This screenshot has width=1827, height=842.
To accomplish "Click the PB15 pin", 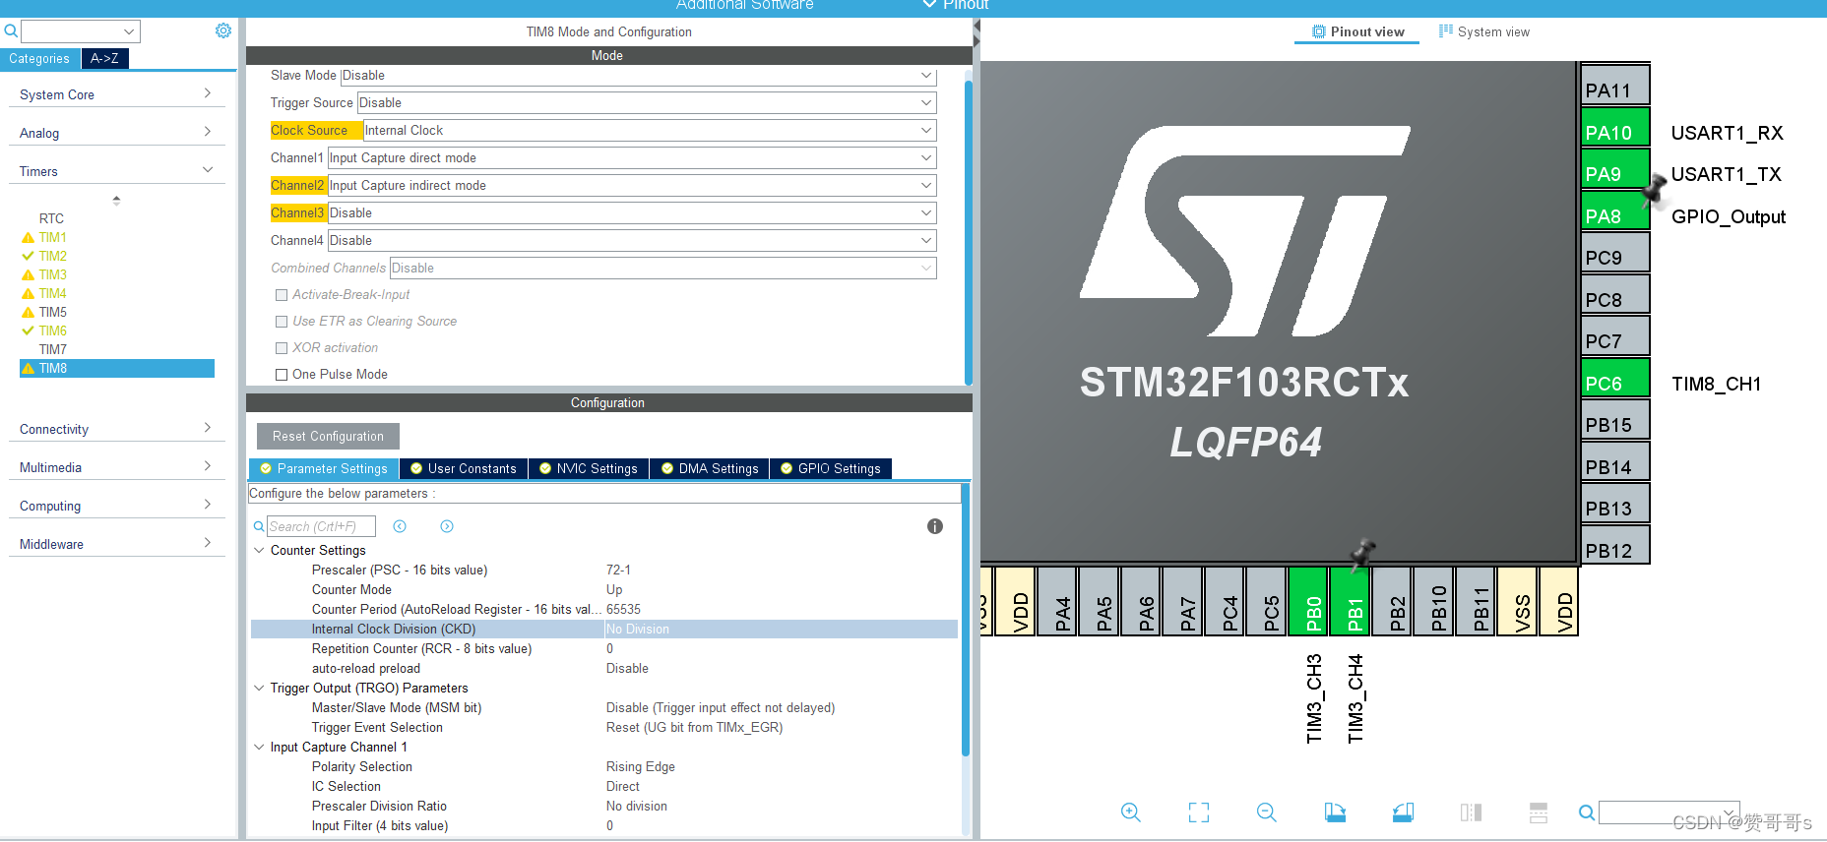I will 1614,420.
